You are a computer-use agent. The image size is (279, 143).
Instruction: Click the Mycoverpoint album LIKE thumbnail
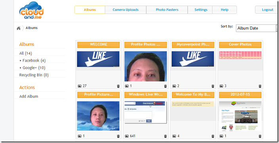pos(193,59)
